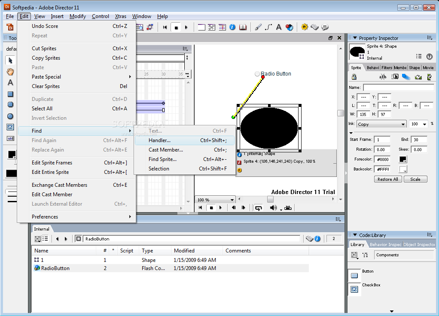The image size is (439, 316).
Task: Open the blue Property Inspector info icon
Action: 232,27
